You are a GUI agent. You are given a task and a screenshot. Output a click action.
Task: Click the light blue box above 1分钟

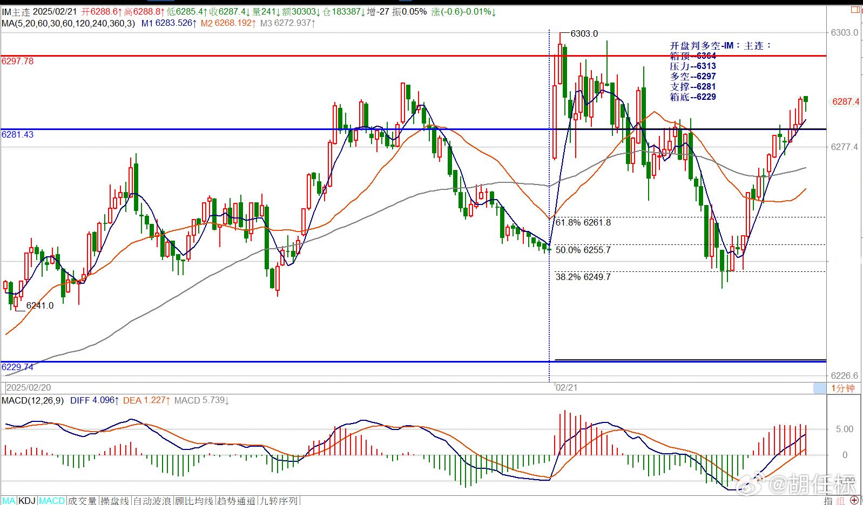(820, 388)
